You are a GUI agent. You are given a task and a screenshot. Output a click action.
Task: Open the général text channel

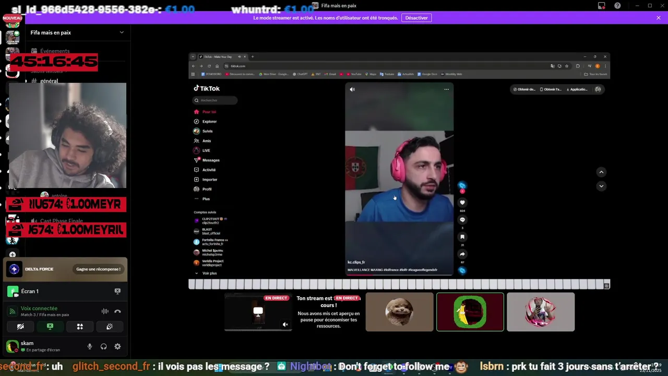49,81
